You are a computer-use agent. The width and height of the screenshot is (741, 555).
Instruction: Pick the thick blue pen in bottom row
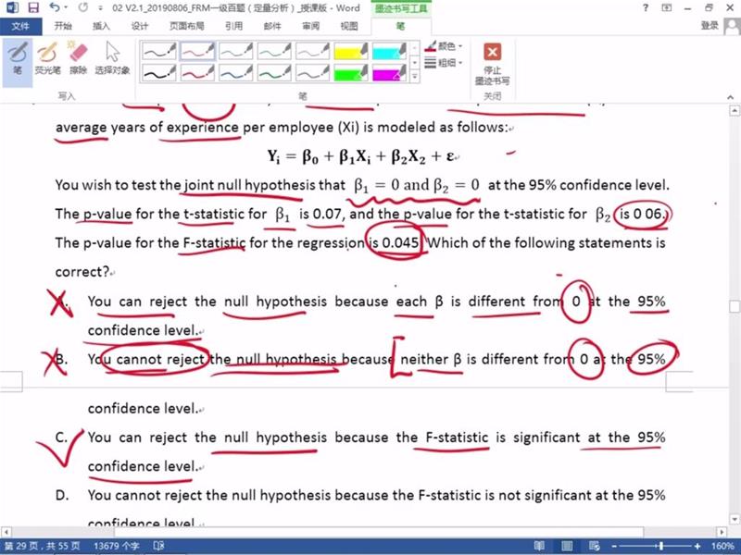pos(236,73)
